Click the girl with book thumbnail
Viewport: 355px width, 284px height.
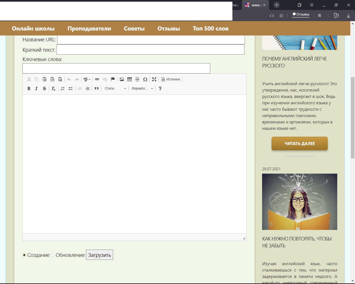(300, 202)
